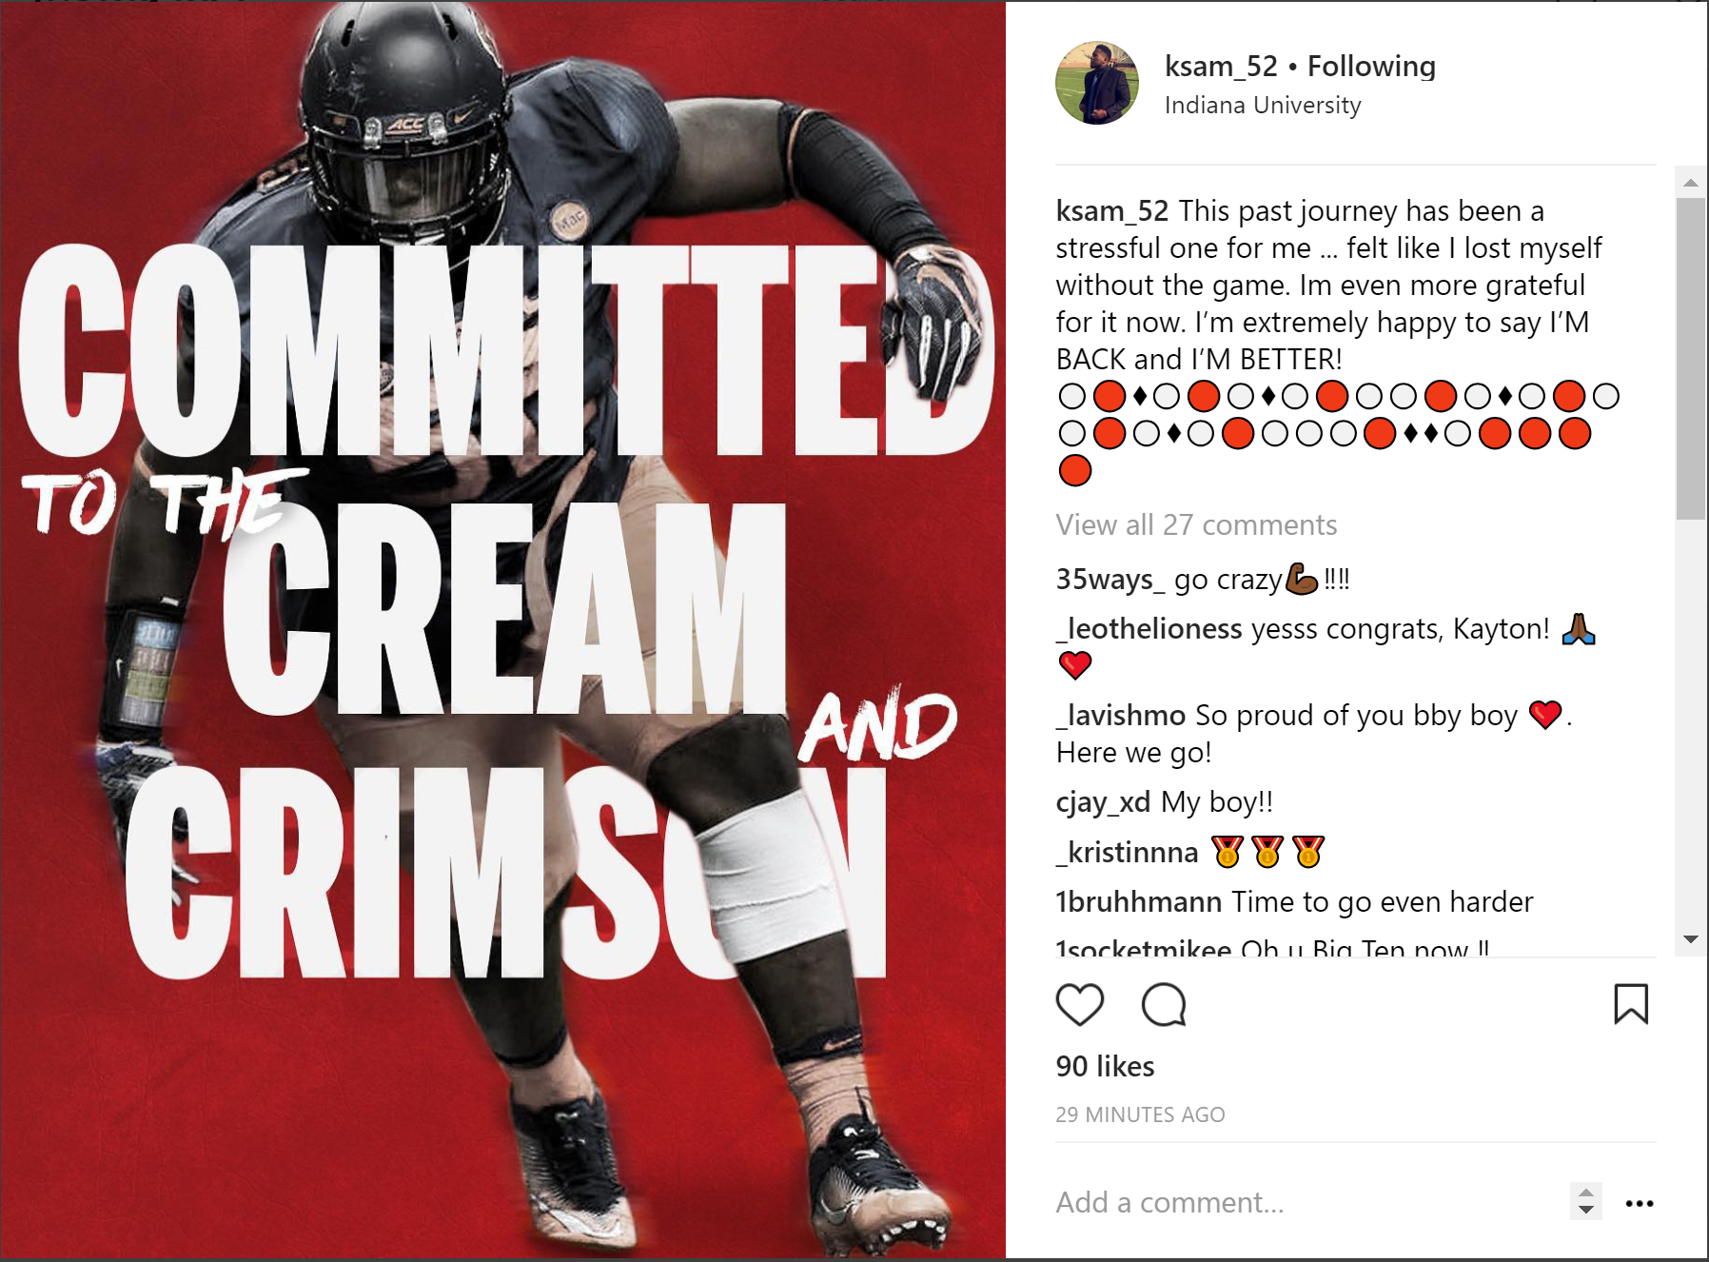The width and height of the screenshot is (1709, 1262).
Task: Expand View all 27 comments
Action: tap(1196, 524)
